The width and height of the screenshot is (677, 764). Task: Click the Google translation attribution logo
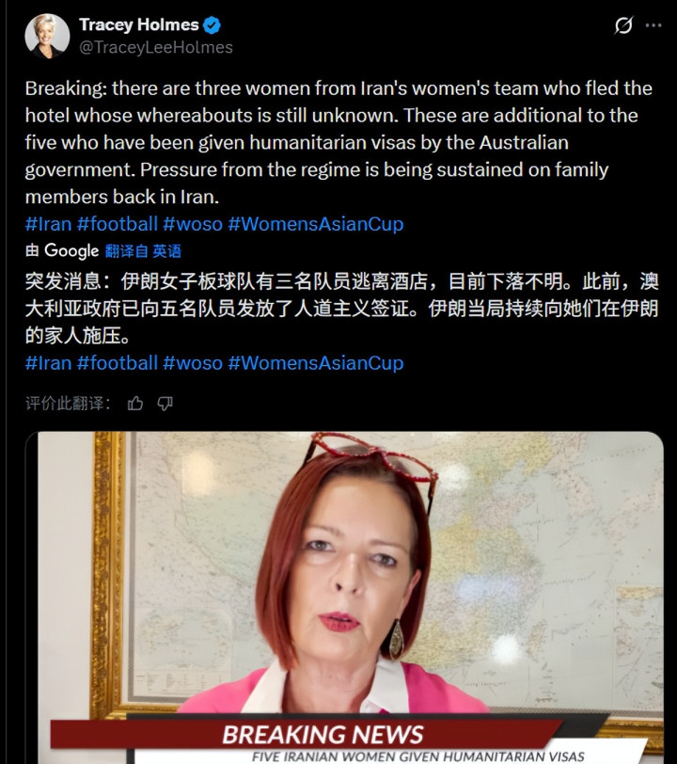pos(71,251)
